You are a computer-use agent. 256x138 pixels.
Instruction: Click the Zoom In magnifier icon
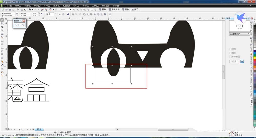click(74, 10)
